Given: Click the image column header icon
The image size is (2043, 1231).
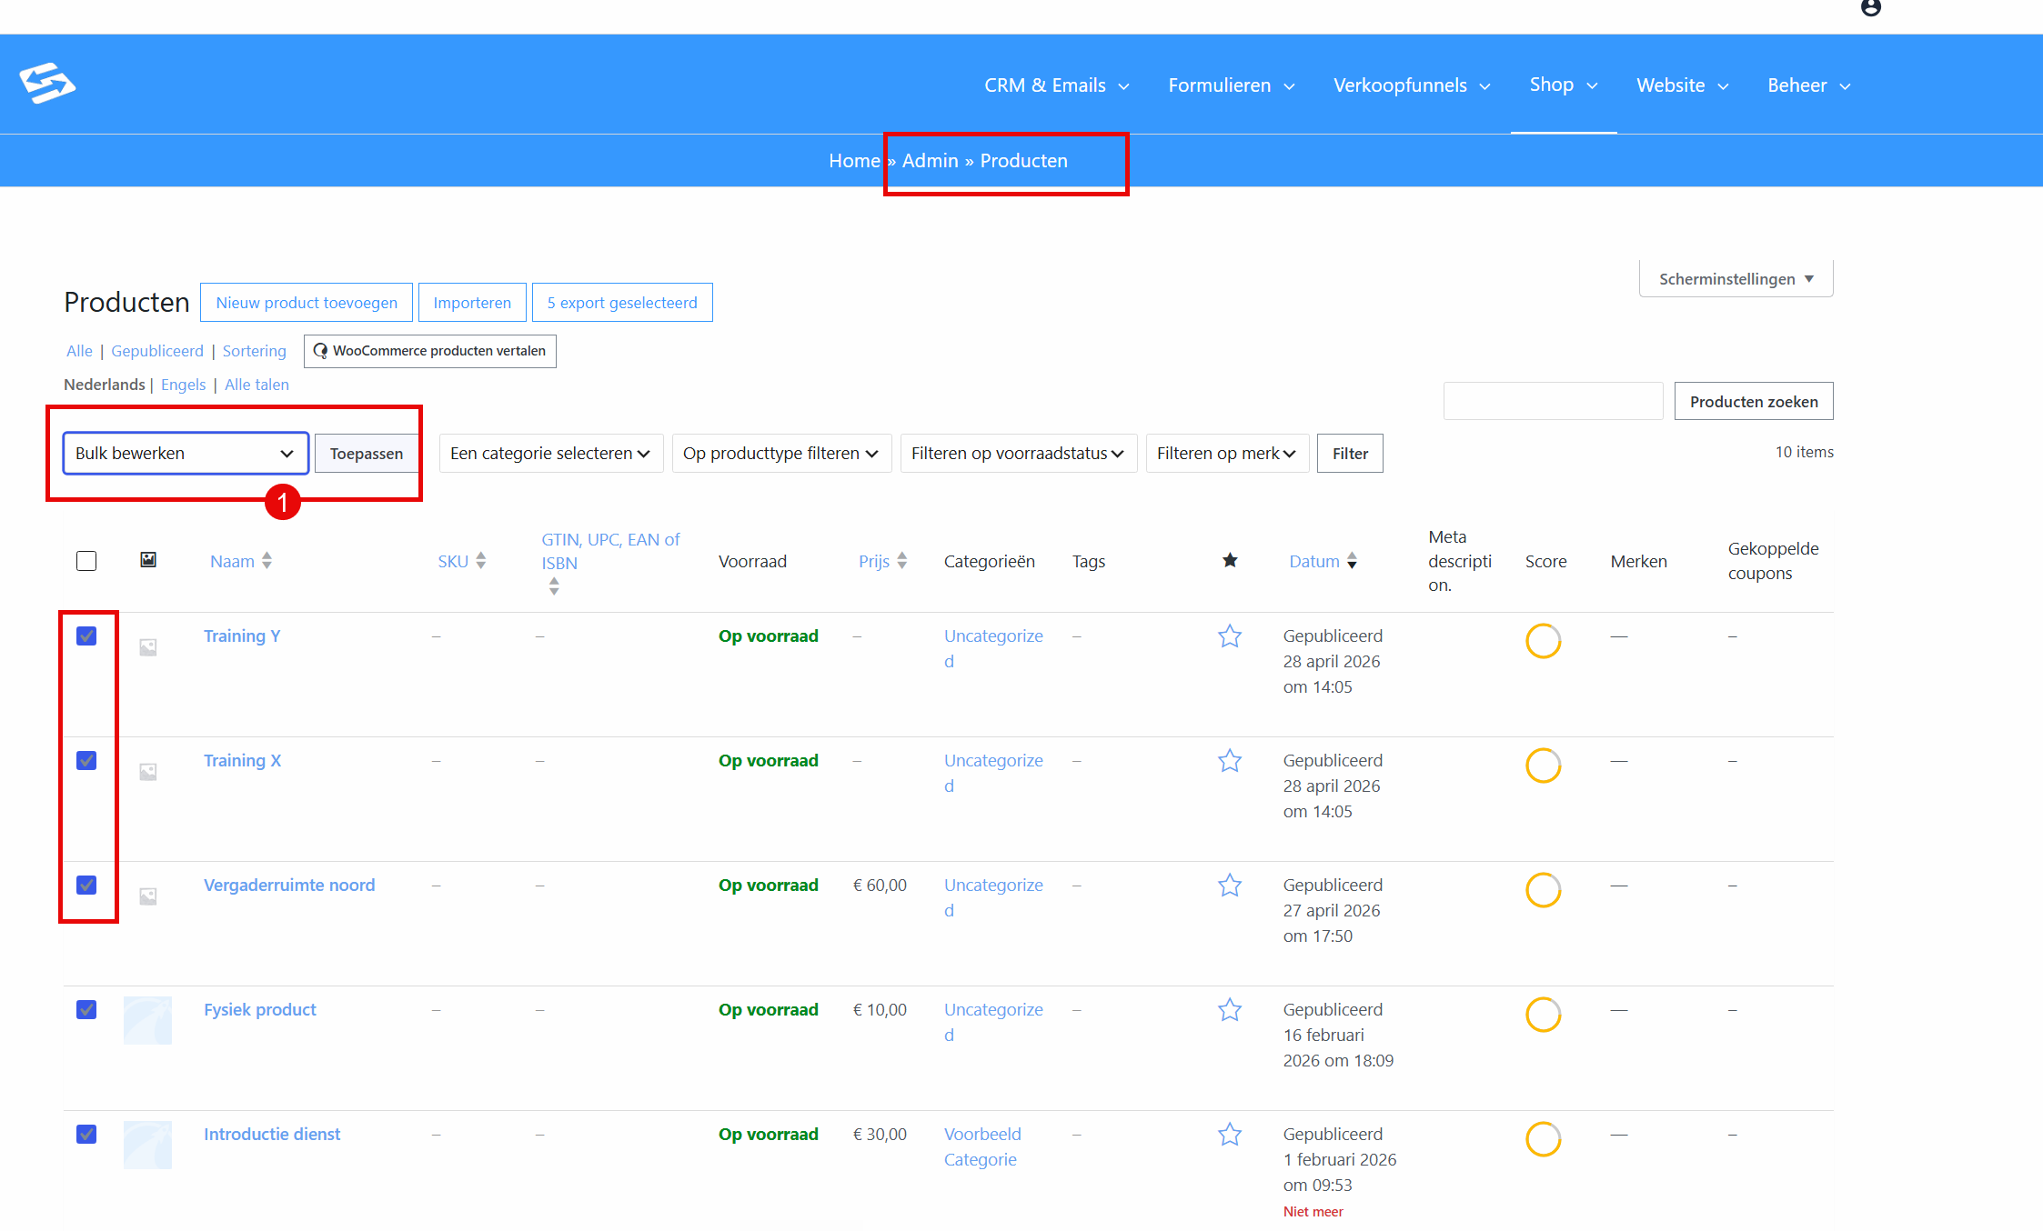Looking at the screenshot, I should (148, 560).
